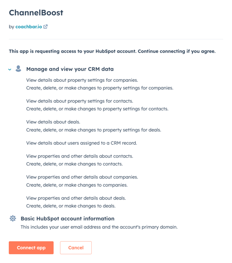Click the email address and primary domain description
The image size is (232, 263).
pos(99,227)
